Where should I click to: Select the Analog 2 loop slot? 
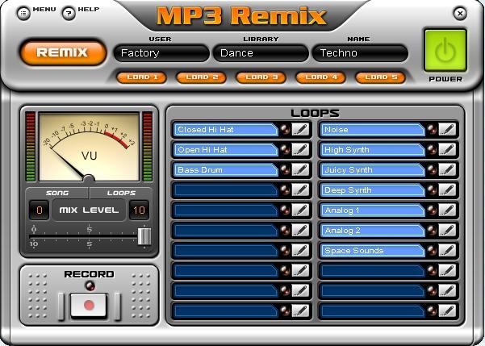pos(372,231)
